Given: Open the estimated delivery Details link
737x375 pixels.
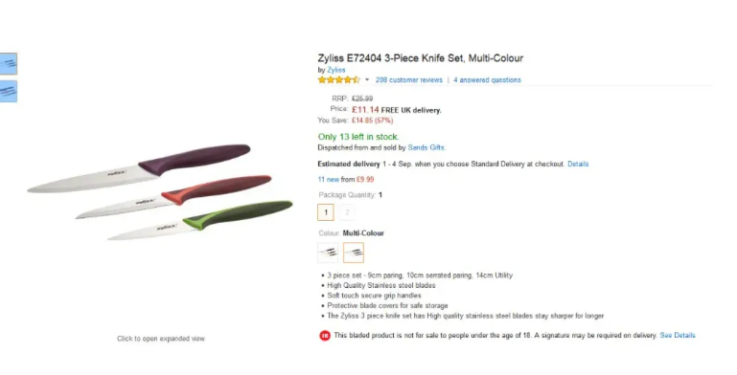Looking at the screenshot, I should [578, 164].
